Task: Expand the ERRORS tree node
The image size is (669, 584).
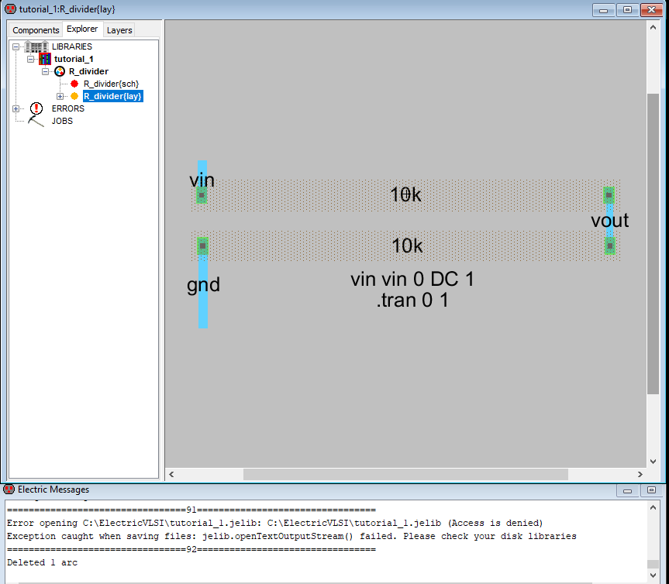Action: [x=16, y=108]
